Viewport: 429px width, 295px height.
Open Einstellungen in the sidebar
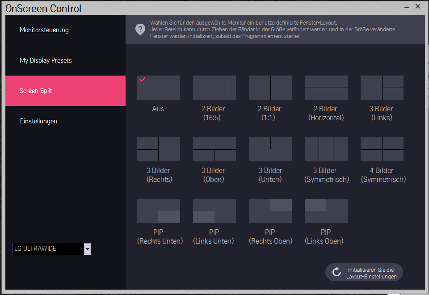tap(65, 121)
